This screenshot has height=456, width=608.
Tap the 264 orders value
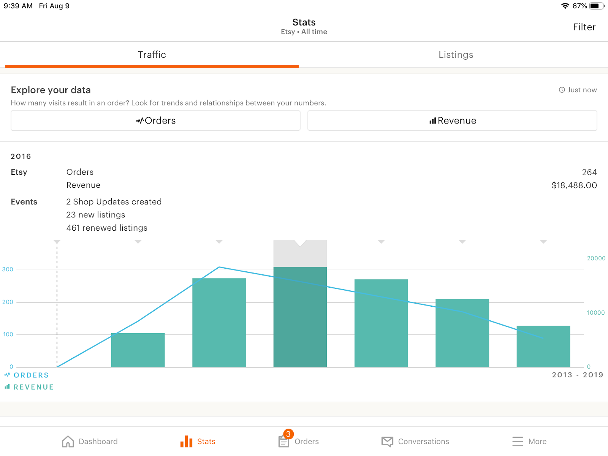589,172
